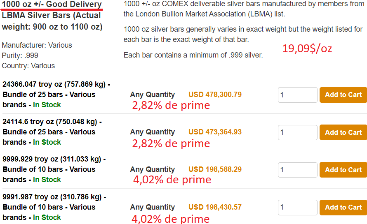Select quantity box beside USD 473,364.93 price
Image resolution: width=367 pixels, height=224 pixels.
point(297,132)
